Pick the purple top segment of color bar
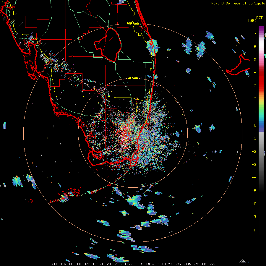Viewport: 266px width, 266px height. pos(261,28)
